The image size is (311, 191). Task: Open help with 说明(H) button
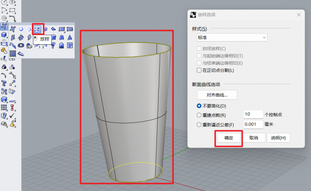pyautogui.click(x=279, y=138)
